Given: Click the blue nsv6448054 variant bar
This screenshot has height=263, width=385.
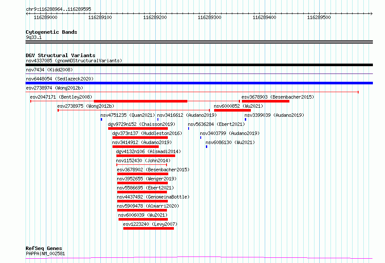Looking at the screenshot, I should (x=199, y=83).
